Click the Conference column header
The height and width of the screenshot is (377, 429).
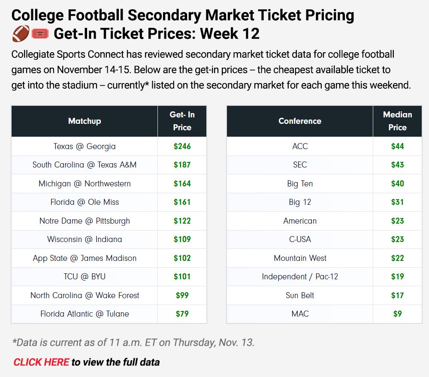click(x=300, y=121)
